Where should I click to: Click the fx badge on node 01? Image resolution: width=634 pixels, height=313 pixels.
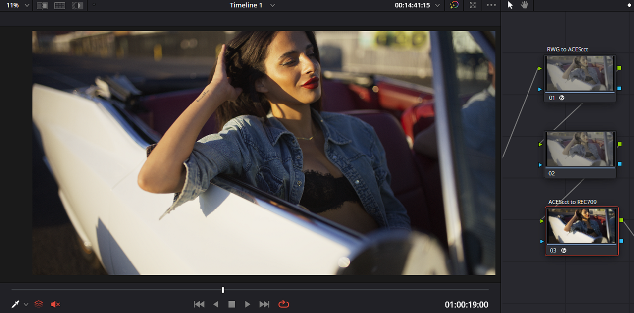562,98
